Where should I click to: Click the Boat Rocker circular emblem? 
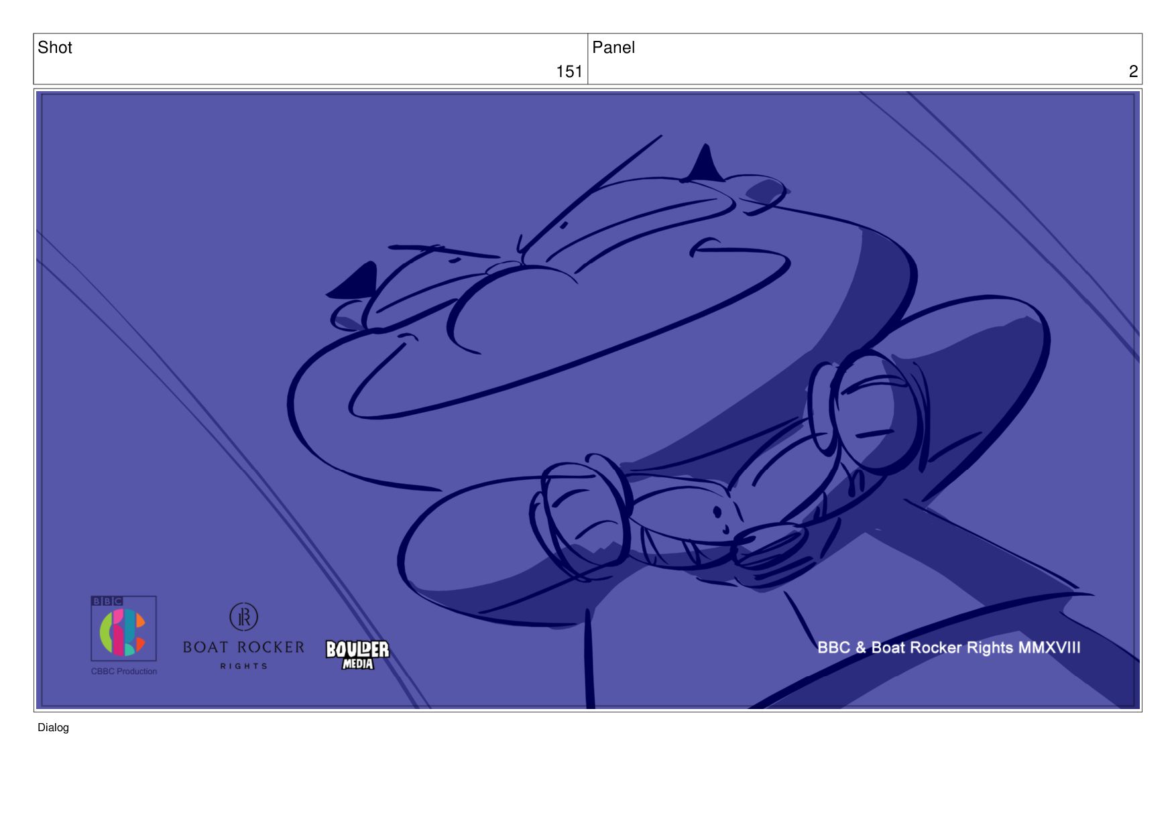(x=243, y=617)
